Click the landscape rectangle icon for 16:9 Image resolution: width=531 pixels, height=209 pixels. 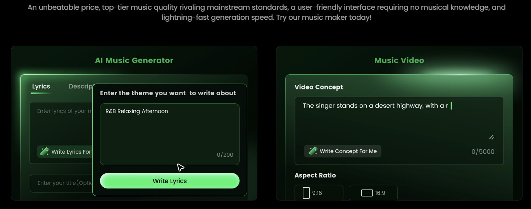pyautogui.click(x=367, y=193)
